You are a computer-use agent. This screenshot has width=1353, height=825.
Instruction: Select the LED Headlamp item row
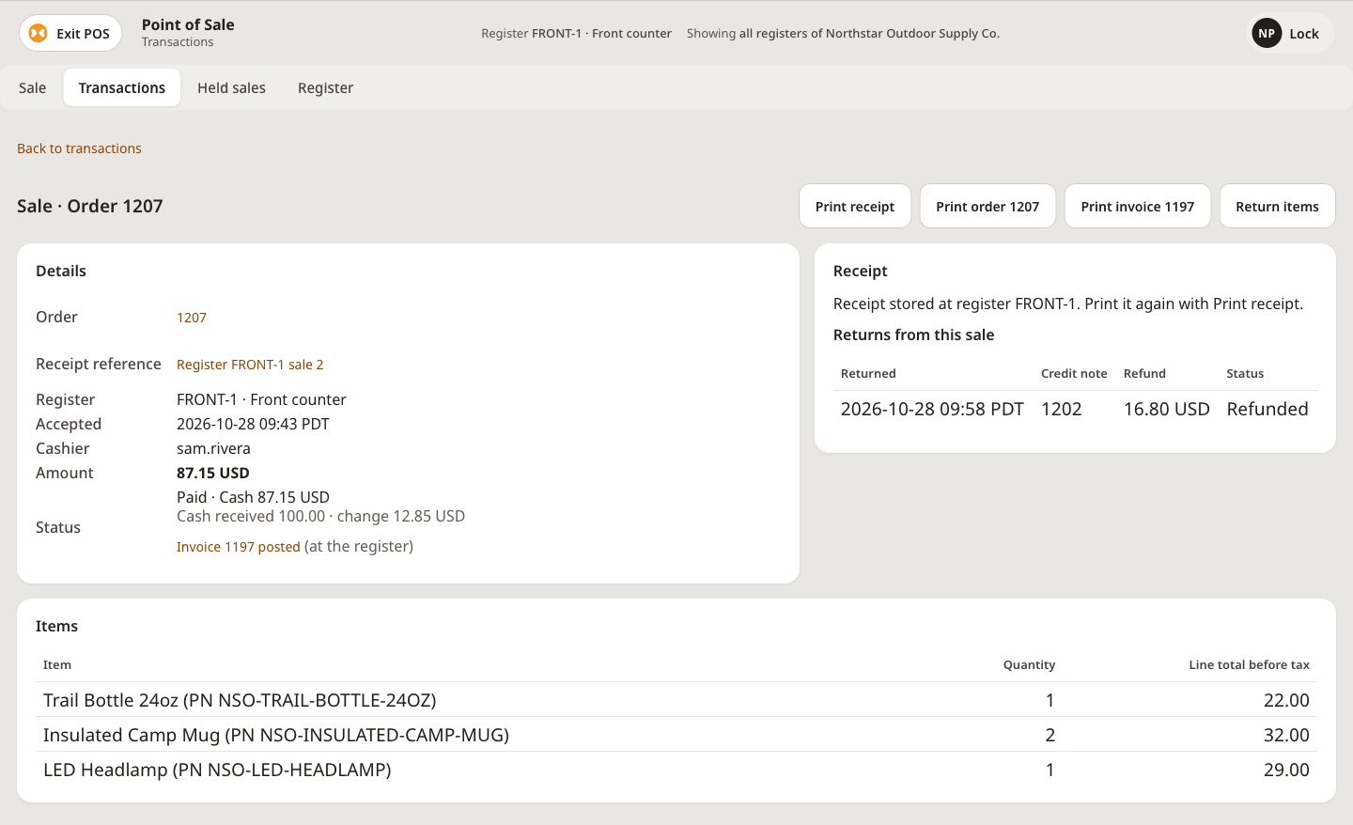pos(676,770)
